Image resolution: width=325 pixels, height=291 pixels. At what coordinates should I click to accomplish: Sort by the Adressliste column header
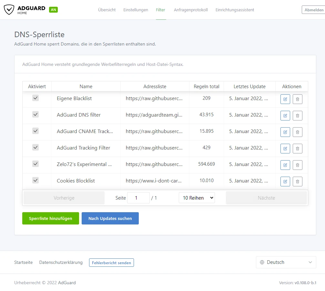tap(155, 87)
